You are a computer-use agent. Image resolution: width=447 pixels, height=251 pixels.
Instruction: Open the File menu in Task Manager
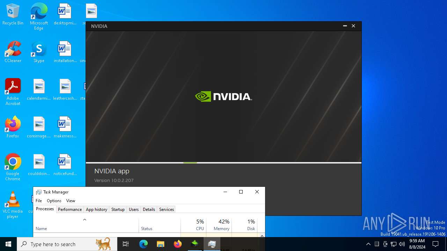click(39, 201)
